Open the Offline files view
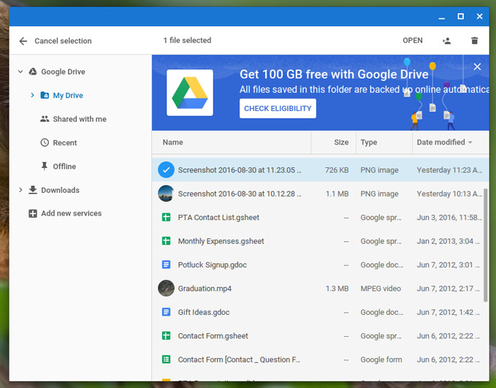 tap(64, 167)
